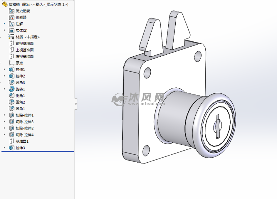This screenshot has height=199, width=277.
Task: Select the 材质 <未指定> label
Action: pos(28,37)
